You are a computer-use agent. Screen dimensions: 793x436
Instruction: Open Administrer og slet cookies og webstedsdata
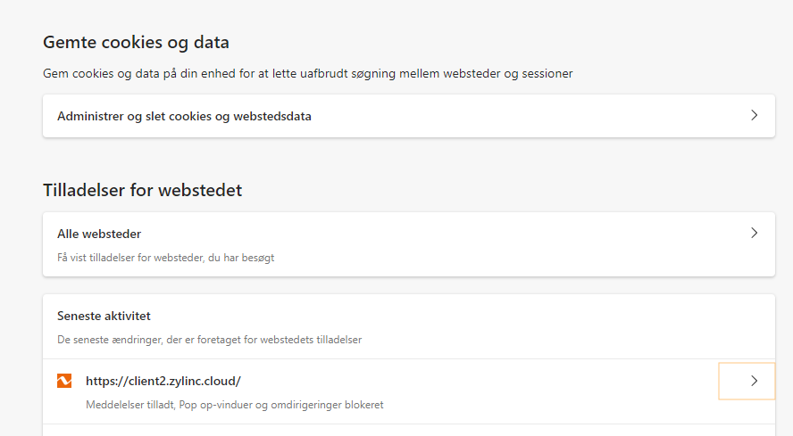pyautogui.click(x=409, y=116)
